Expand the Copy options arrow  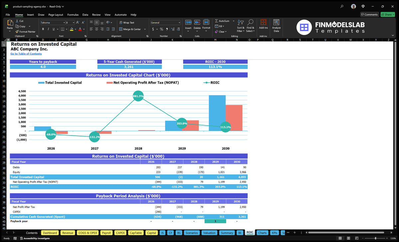pos(29,26)
